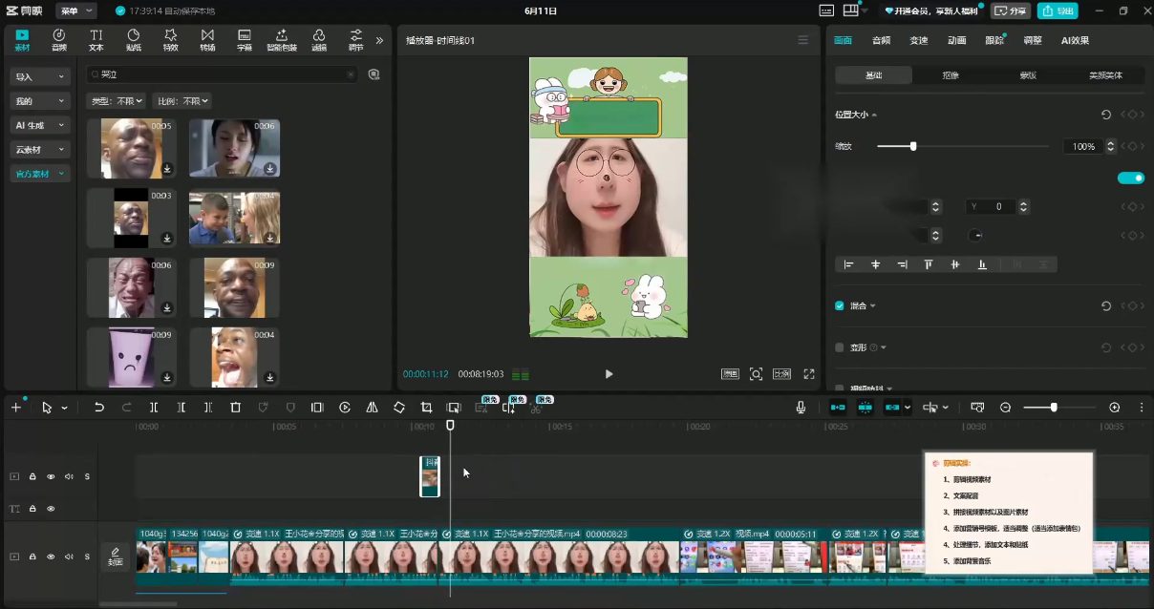Click the 分享 share button
This screenshot has width=1154, height=609.
click(1011, 10)
